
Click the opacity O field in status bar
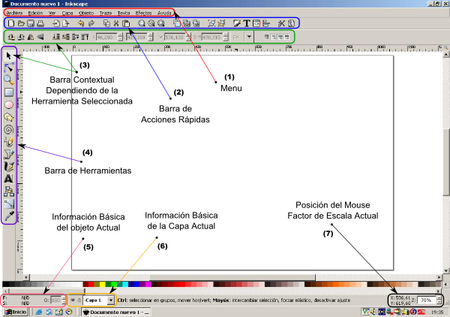point(55,300)
